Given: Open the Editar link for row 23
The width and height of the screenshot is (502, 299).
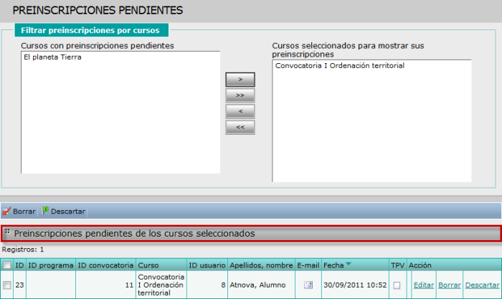Looking at the screenshot, I should pyautogui.click(x=424, y=285).
